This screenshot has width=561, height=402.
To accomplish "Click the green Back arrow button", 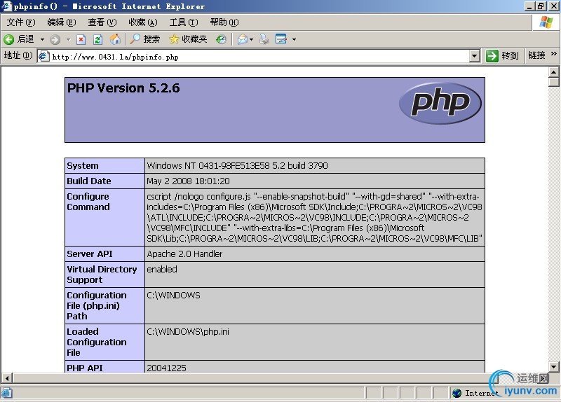I will [9, 39].
